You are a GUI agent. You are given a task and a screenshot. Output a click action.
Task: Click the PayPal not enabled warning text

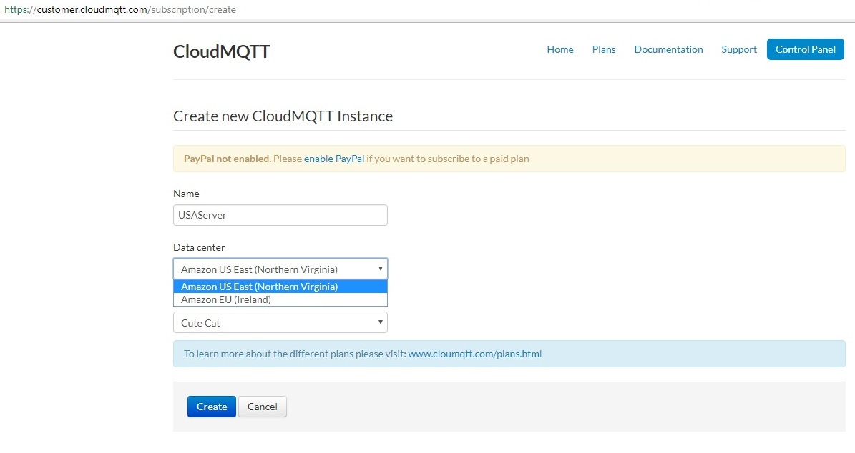coord(227,159)
